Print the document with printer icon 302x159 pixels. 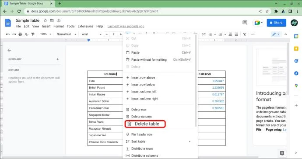click(20, 34)
